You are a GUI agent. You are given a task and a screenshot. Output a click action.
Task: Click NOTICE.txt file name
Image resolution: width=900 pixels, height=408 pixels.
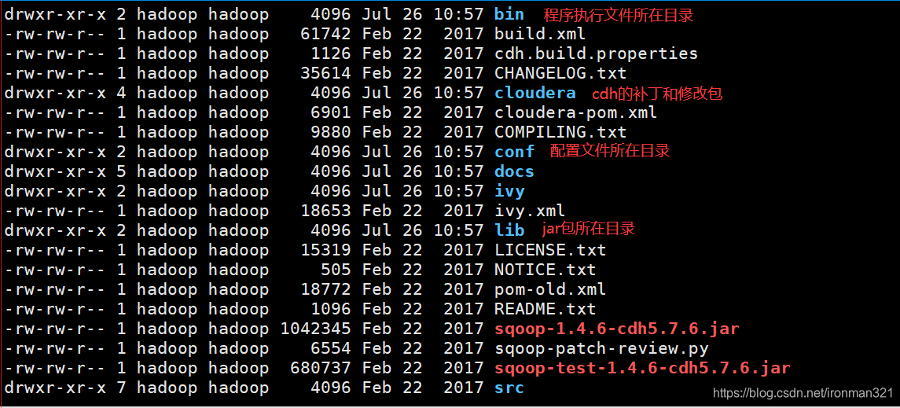coord(546,270)
